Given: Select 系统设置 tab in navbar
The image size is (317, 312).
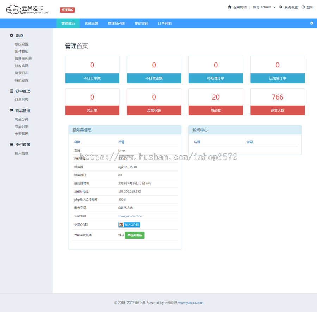Looking at the screenshot, I should click(91, 23).
